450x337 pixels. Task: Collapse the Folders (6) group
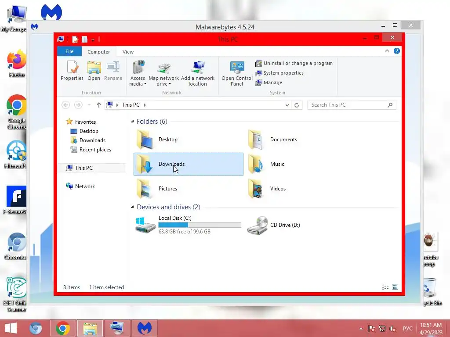[132, 122]
